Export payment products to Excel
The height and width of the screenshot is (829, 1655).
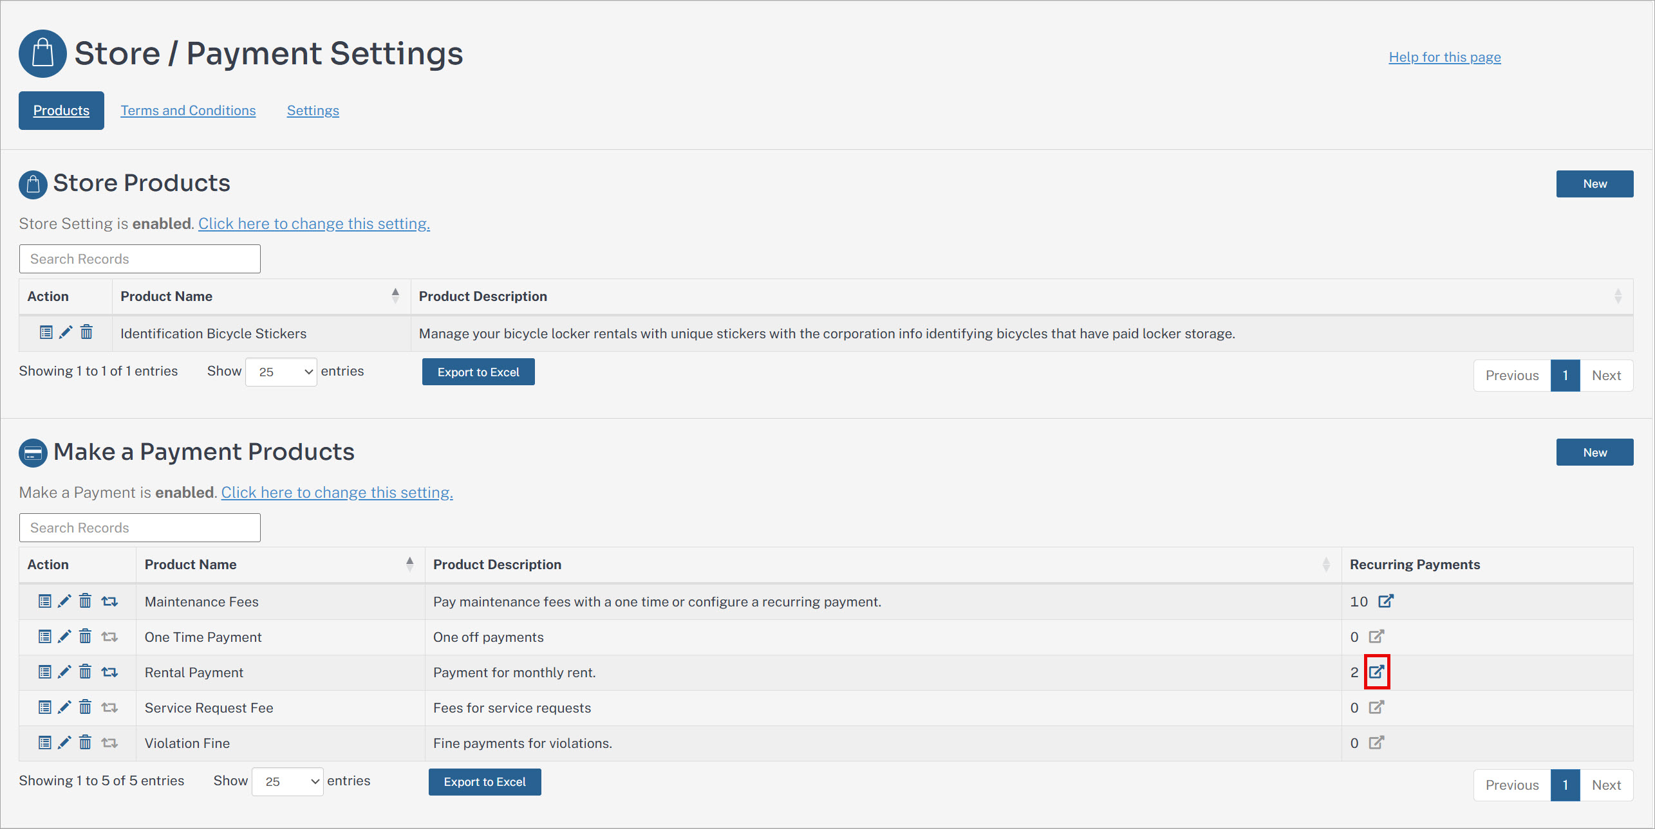[485, 782]
